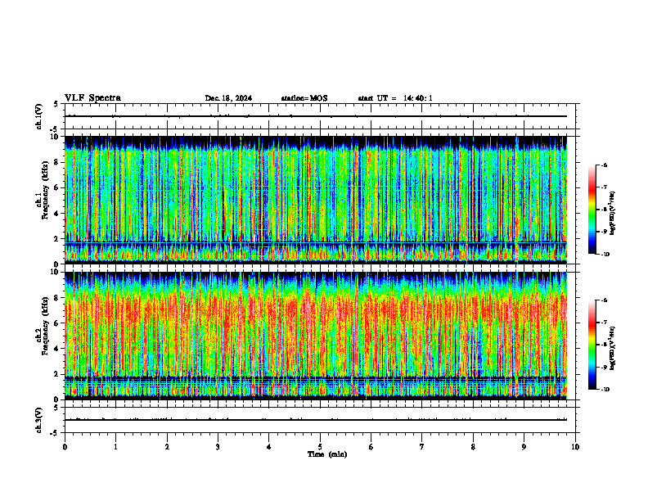648x501 pixels.
Task: Select the date text "Dec. 18, 2024"
Action: click(228, 98)
